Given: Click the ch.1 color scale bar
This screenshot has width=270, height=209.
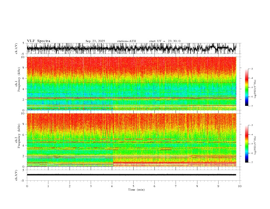Looking at the screenshot, I should tap(246, 87).
